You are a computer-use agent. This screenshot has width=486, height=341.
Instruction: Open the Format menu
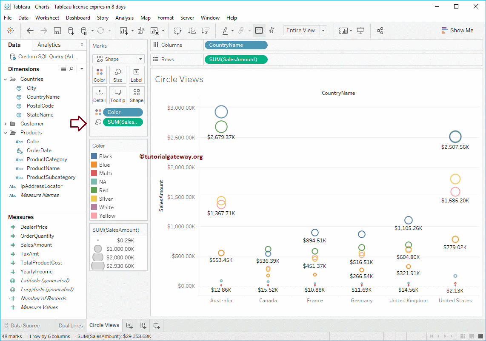click(x=166, y=18)
